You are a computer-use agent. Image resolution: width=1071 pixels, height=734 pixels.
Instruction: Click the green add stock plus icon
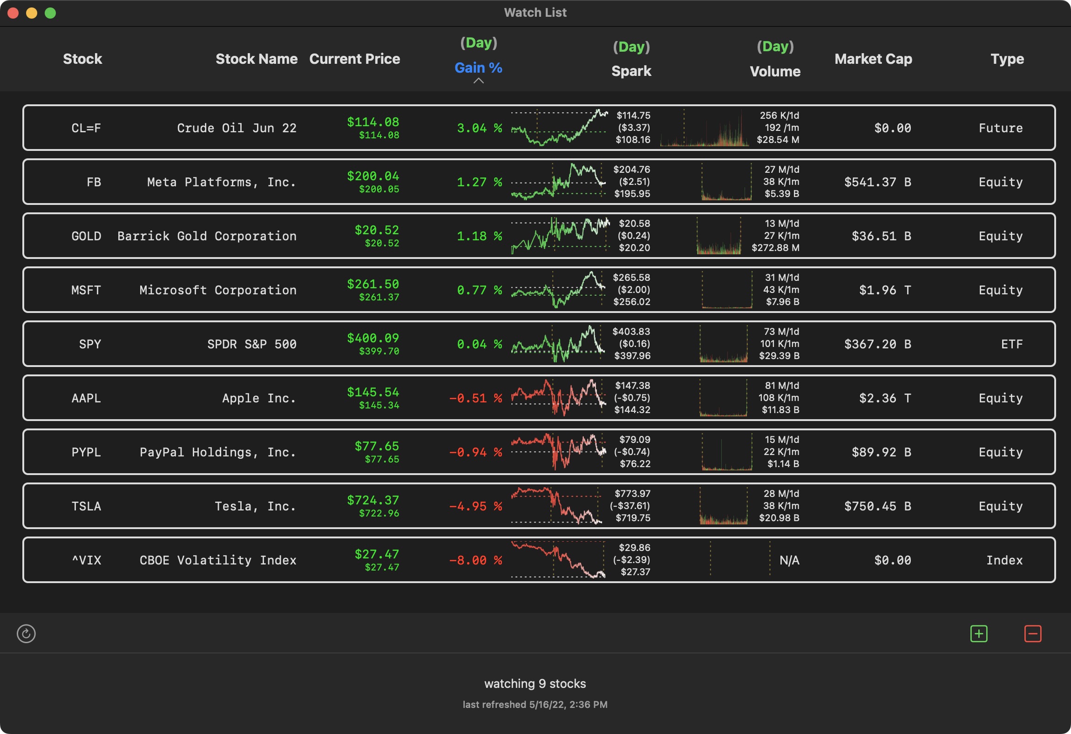(979, 634)
